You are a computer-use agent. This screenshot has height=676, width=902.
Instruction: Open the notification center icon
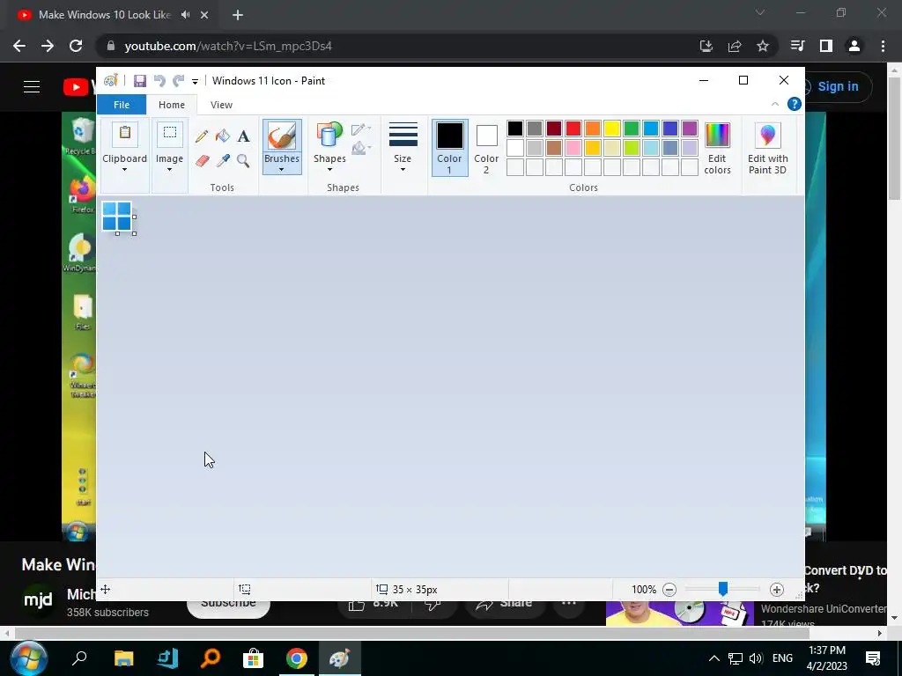[x=873, y=658]
